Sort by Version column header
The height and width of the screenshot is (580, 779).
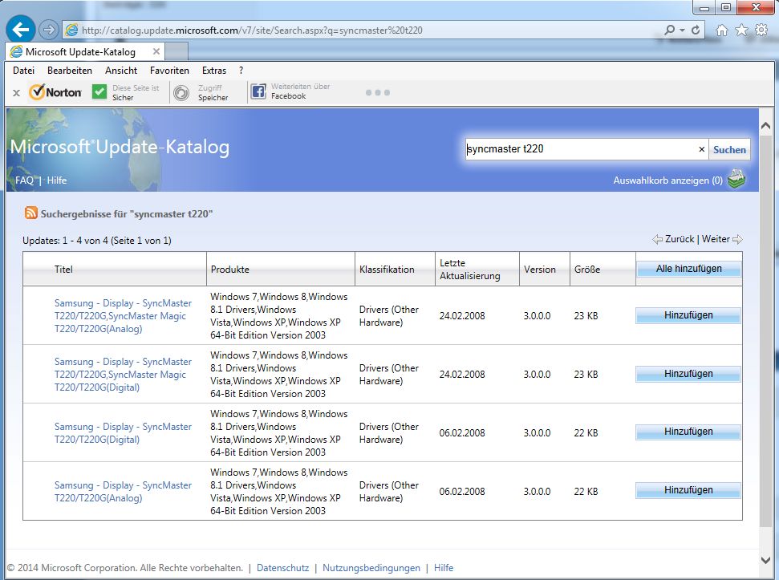[x=540, y=270]
